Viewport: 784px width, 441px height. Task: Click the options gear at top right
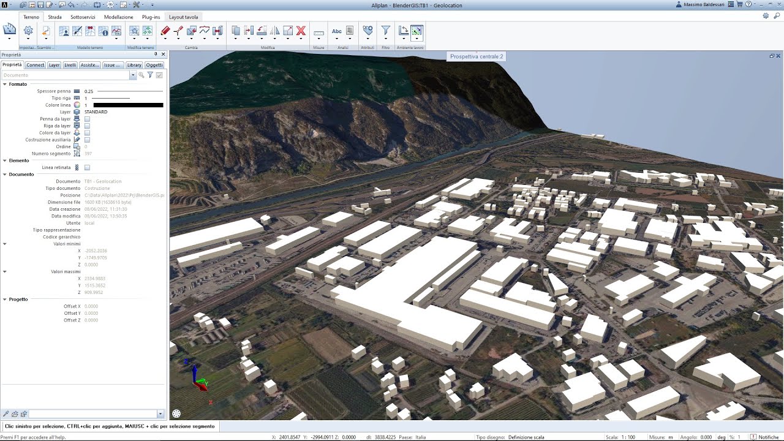[x=766, y=17]
